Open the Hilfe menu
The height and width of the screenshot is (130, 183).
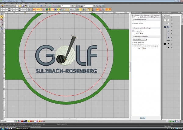[x=52, y=3]
